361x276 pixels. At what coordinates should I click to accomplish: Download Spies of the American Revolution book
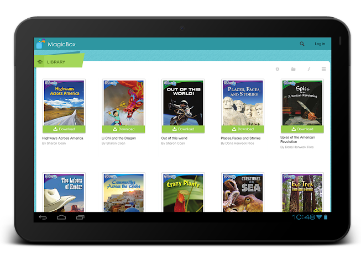(x=302, y=129)
